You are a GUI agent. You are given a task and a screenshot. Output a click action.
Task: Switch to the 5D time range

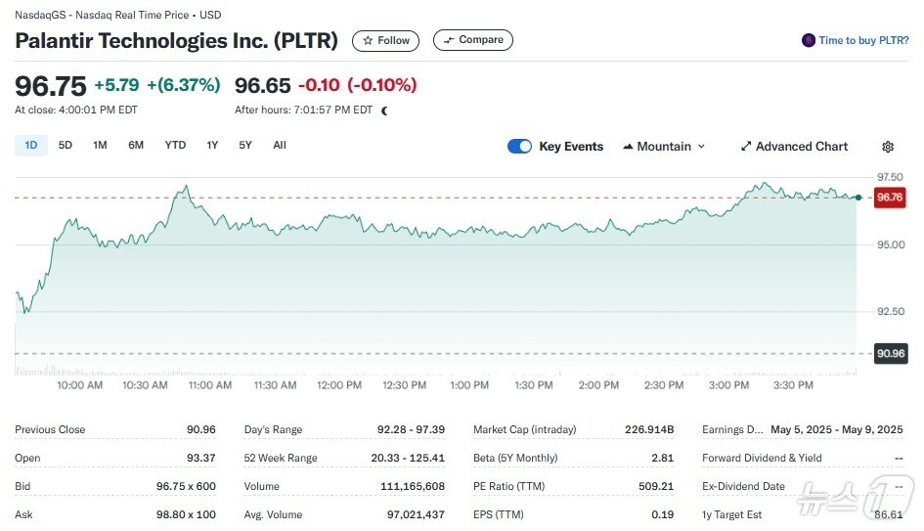[66, 146]
